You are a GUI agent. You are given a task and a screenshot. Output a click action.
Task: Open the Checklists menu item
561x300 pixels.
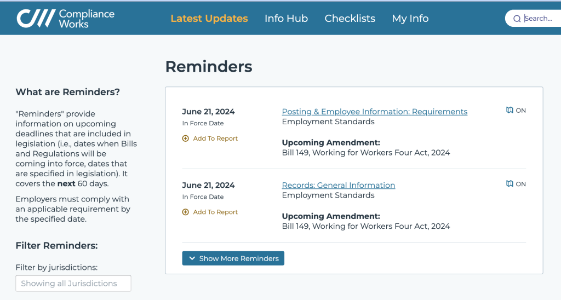pos(350,18)
